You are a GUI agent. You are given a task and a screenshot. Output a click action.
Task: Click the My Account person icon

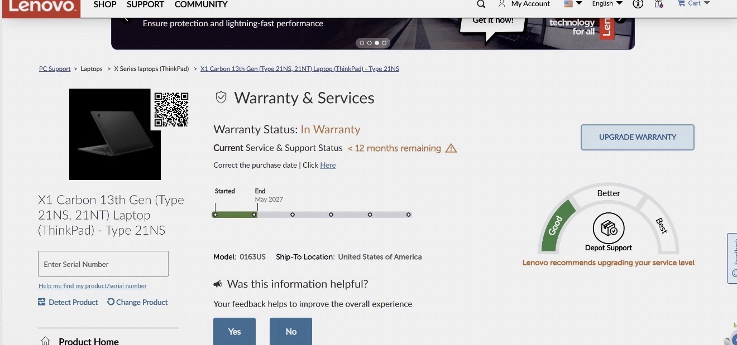501,3
